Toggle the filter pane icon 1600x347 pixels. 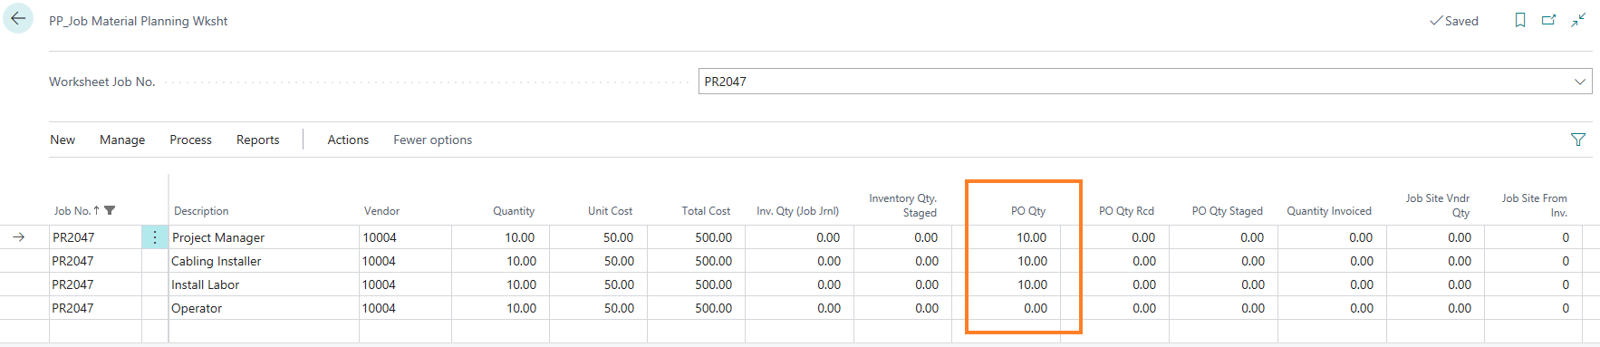coord(1578,140)
